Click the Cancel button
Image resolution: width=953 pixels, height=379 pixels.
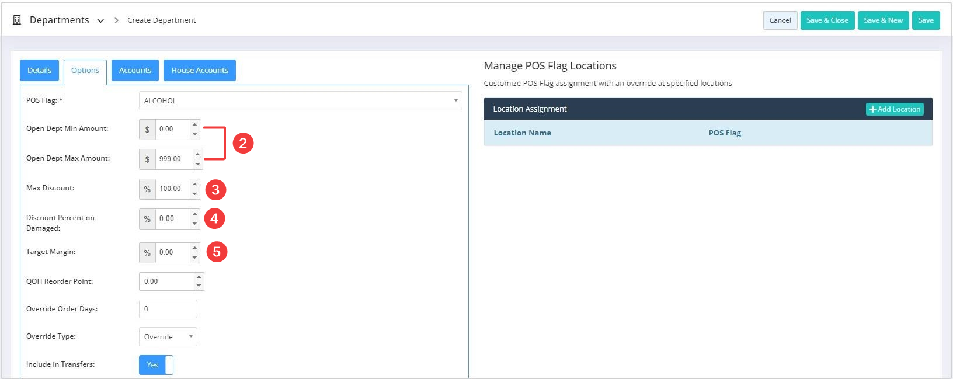point(780,20)
